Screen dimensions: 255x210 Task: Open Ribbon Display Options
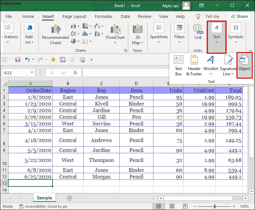[x=201, y=5]
